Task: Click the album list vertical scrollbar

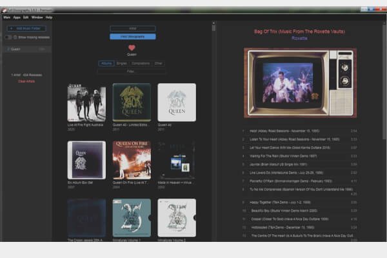Action: pyautogui.click(x=213, y=27)
